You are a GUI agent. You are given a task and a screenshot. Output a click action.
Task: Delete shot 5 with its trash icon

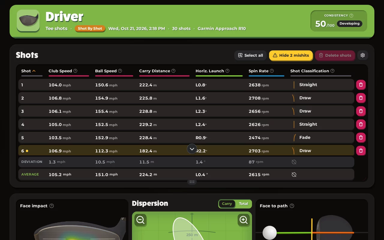point(361,137)
